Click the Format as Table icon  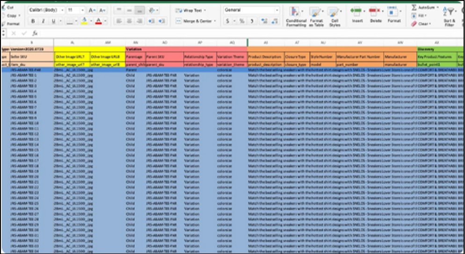tap(316, 16)
